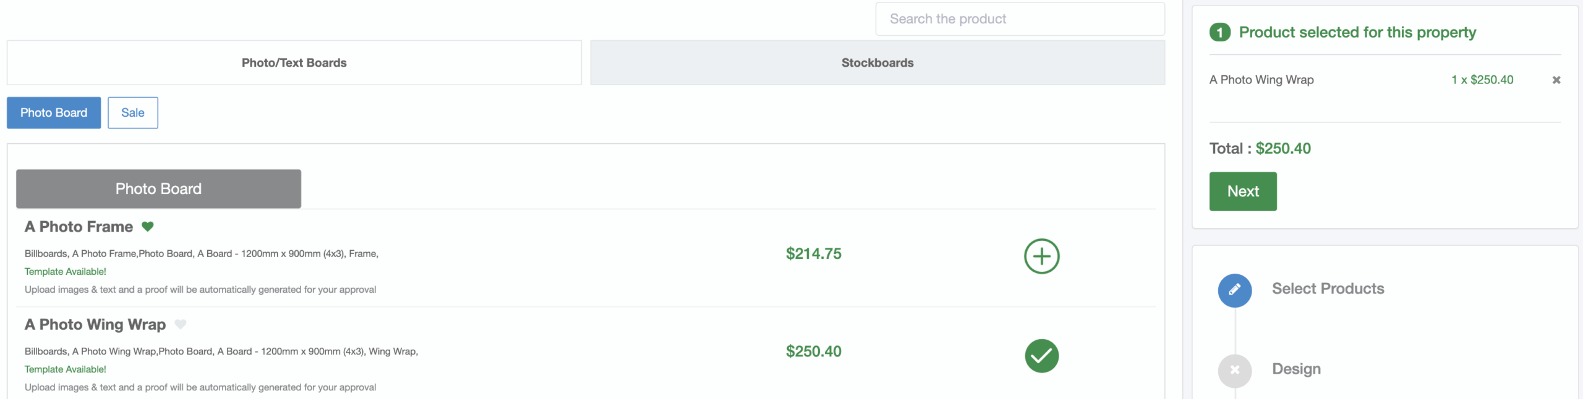Viewport: 1583px width, 399px height.
Task: Click the Design step circle icon
Action: pos(1235,371)
